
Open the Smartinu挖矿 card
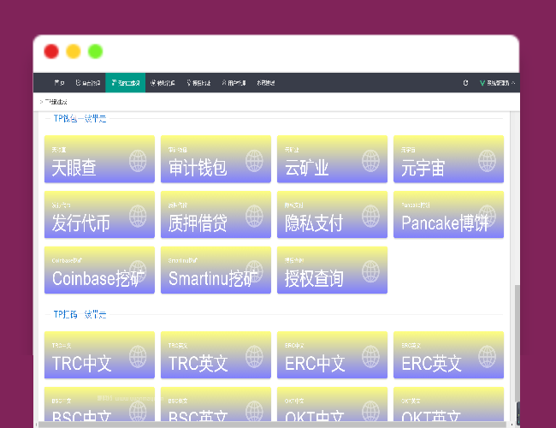(216, 270)
